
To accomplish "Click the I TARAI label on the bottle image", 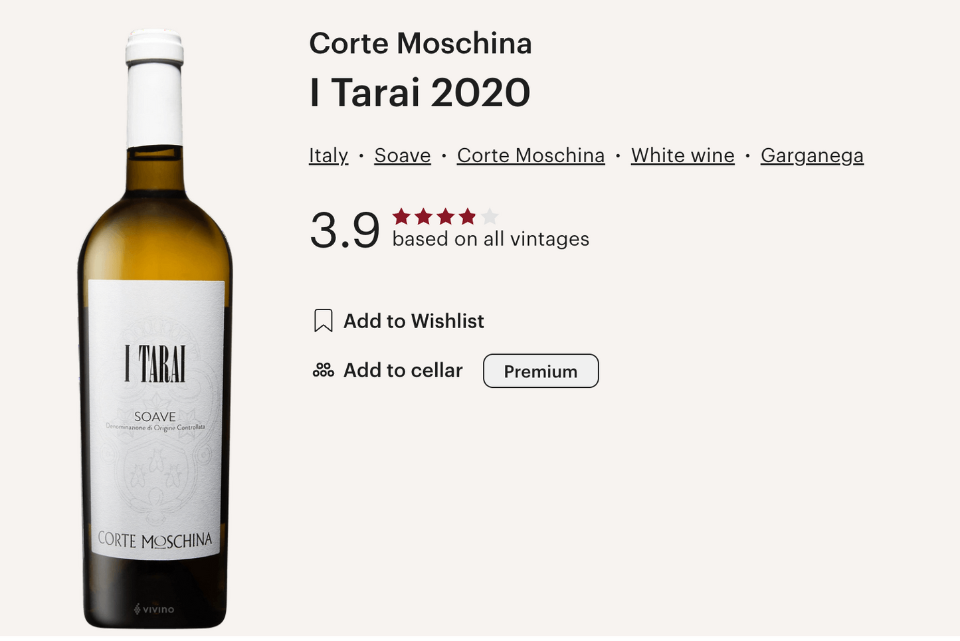I will click(x=155, y=364).
